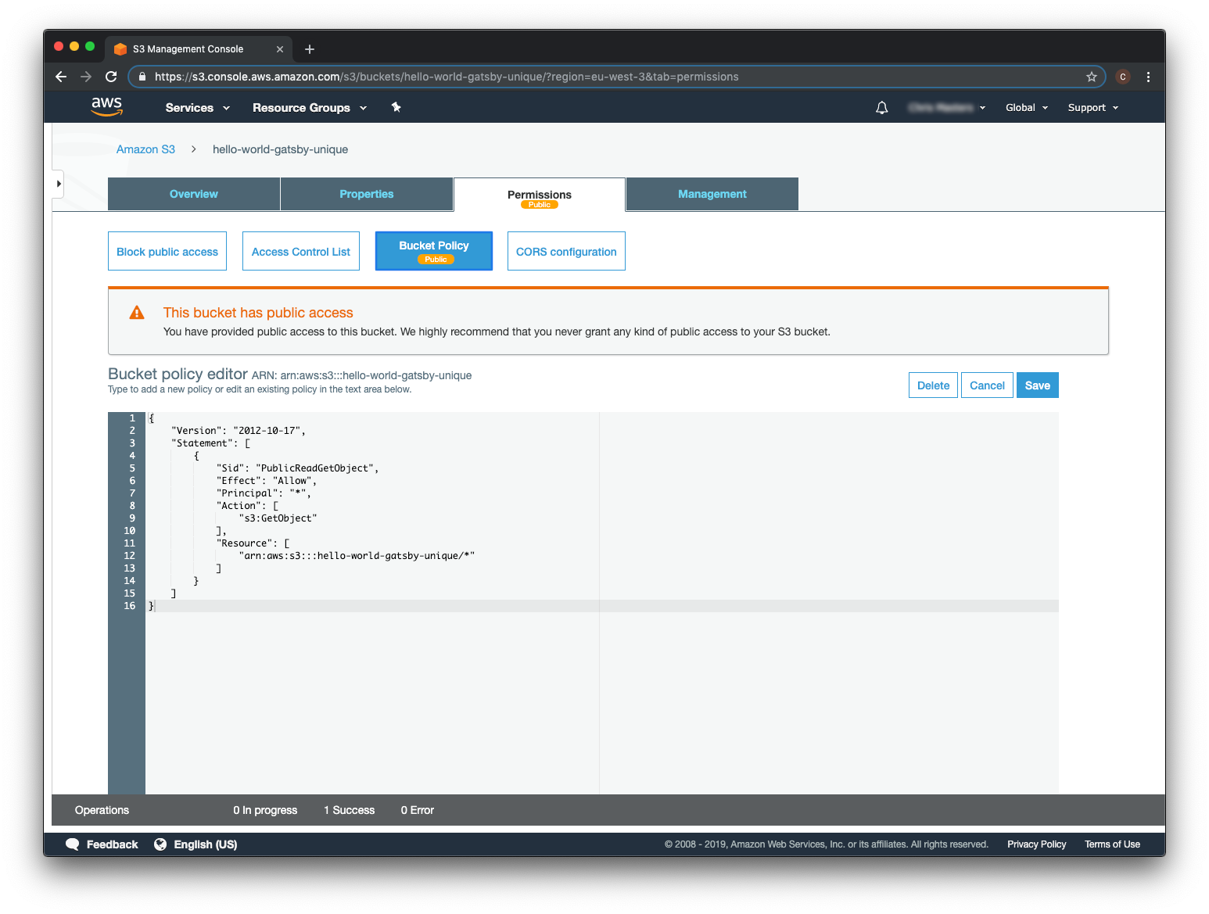
Task: Open Chrome three-dot menu
Action: click(x=1148, y=77)
